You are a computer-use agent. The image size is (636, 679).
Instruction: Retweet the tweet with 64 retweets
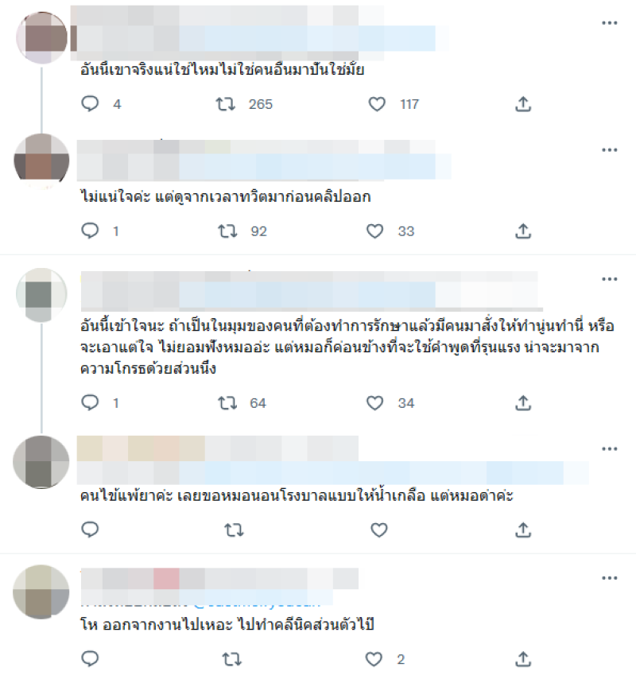tap(227, 403)
